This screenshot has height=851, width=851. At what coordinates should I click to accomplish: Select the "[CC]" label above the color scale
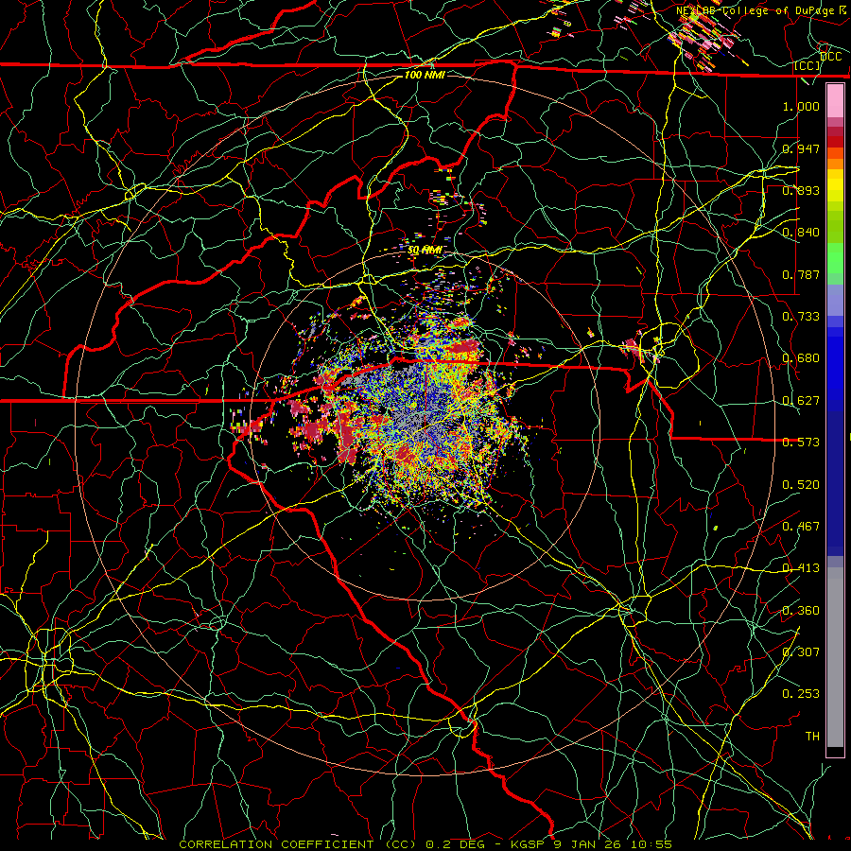pyautogui.click(x=808, y=65)
